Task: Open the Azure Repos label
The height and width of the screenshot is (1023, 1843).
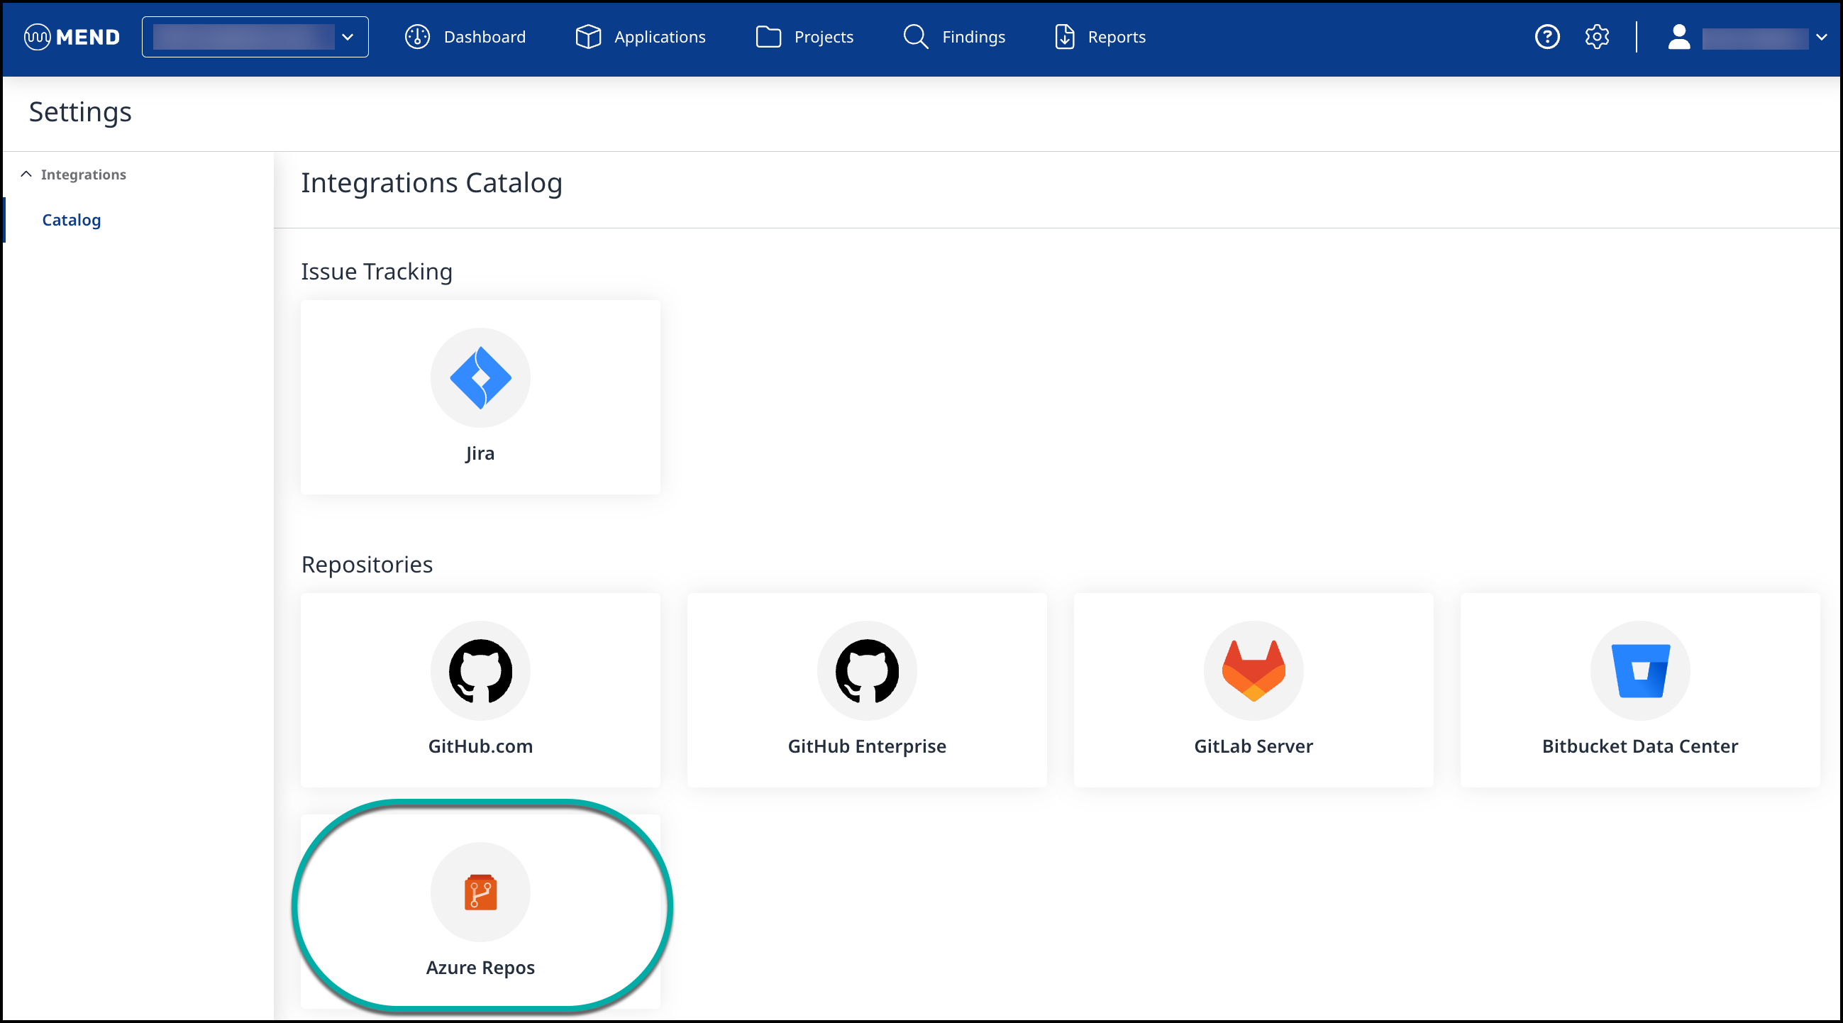Action: pos(480,967)
